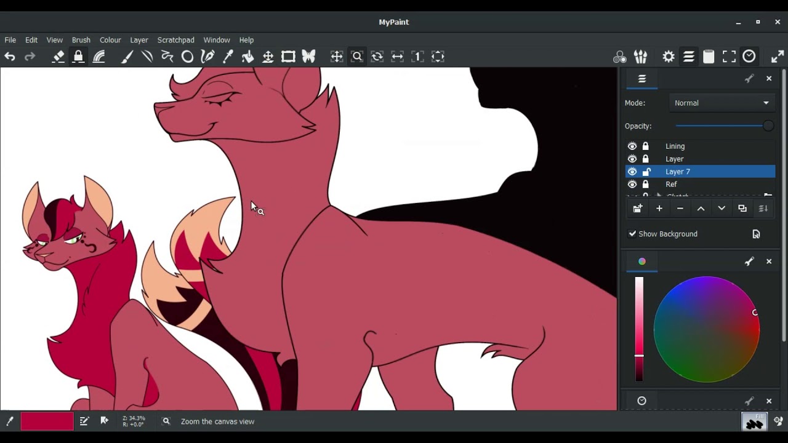
Task: Open the Colour menu
Action: coord(111,40)
